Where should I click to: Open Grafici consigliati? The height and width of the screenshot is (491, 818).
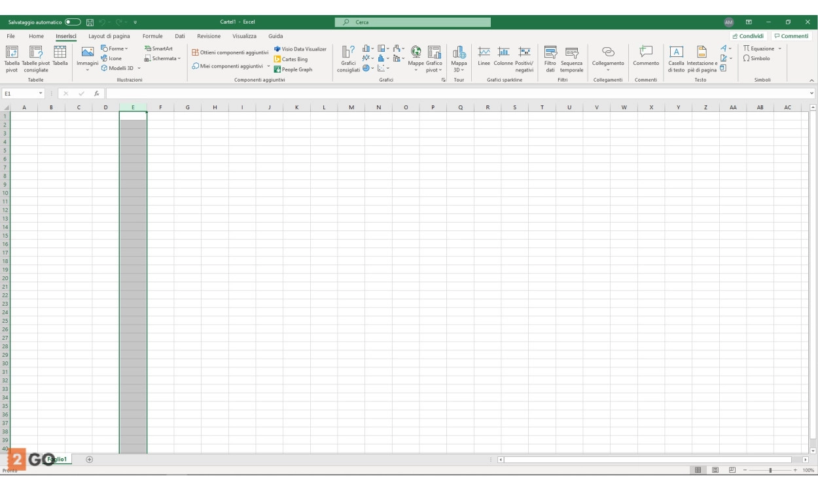348,54
